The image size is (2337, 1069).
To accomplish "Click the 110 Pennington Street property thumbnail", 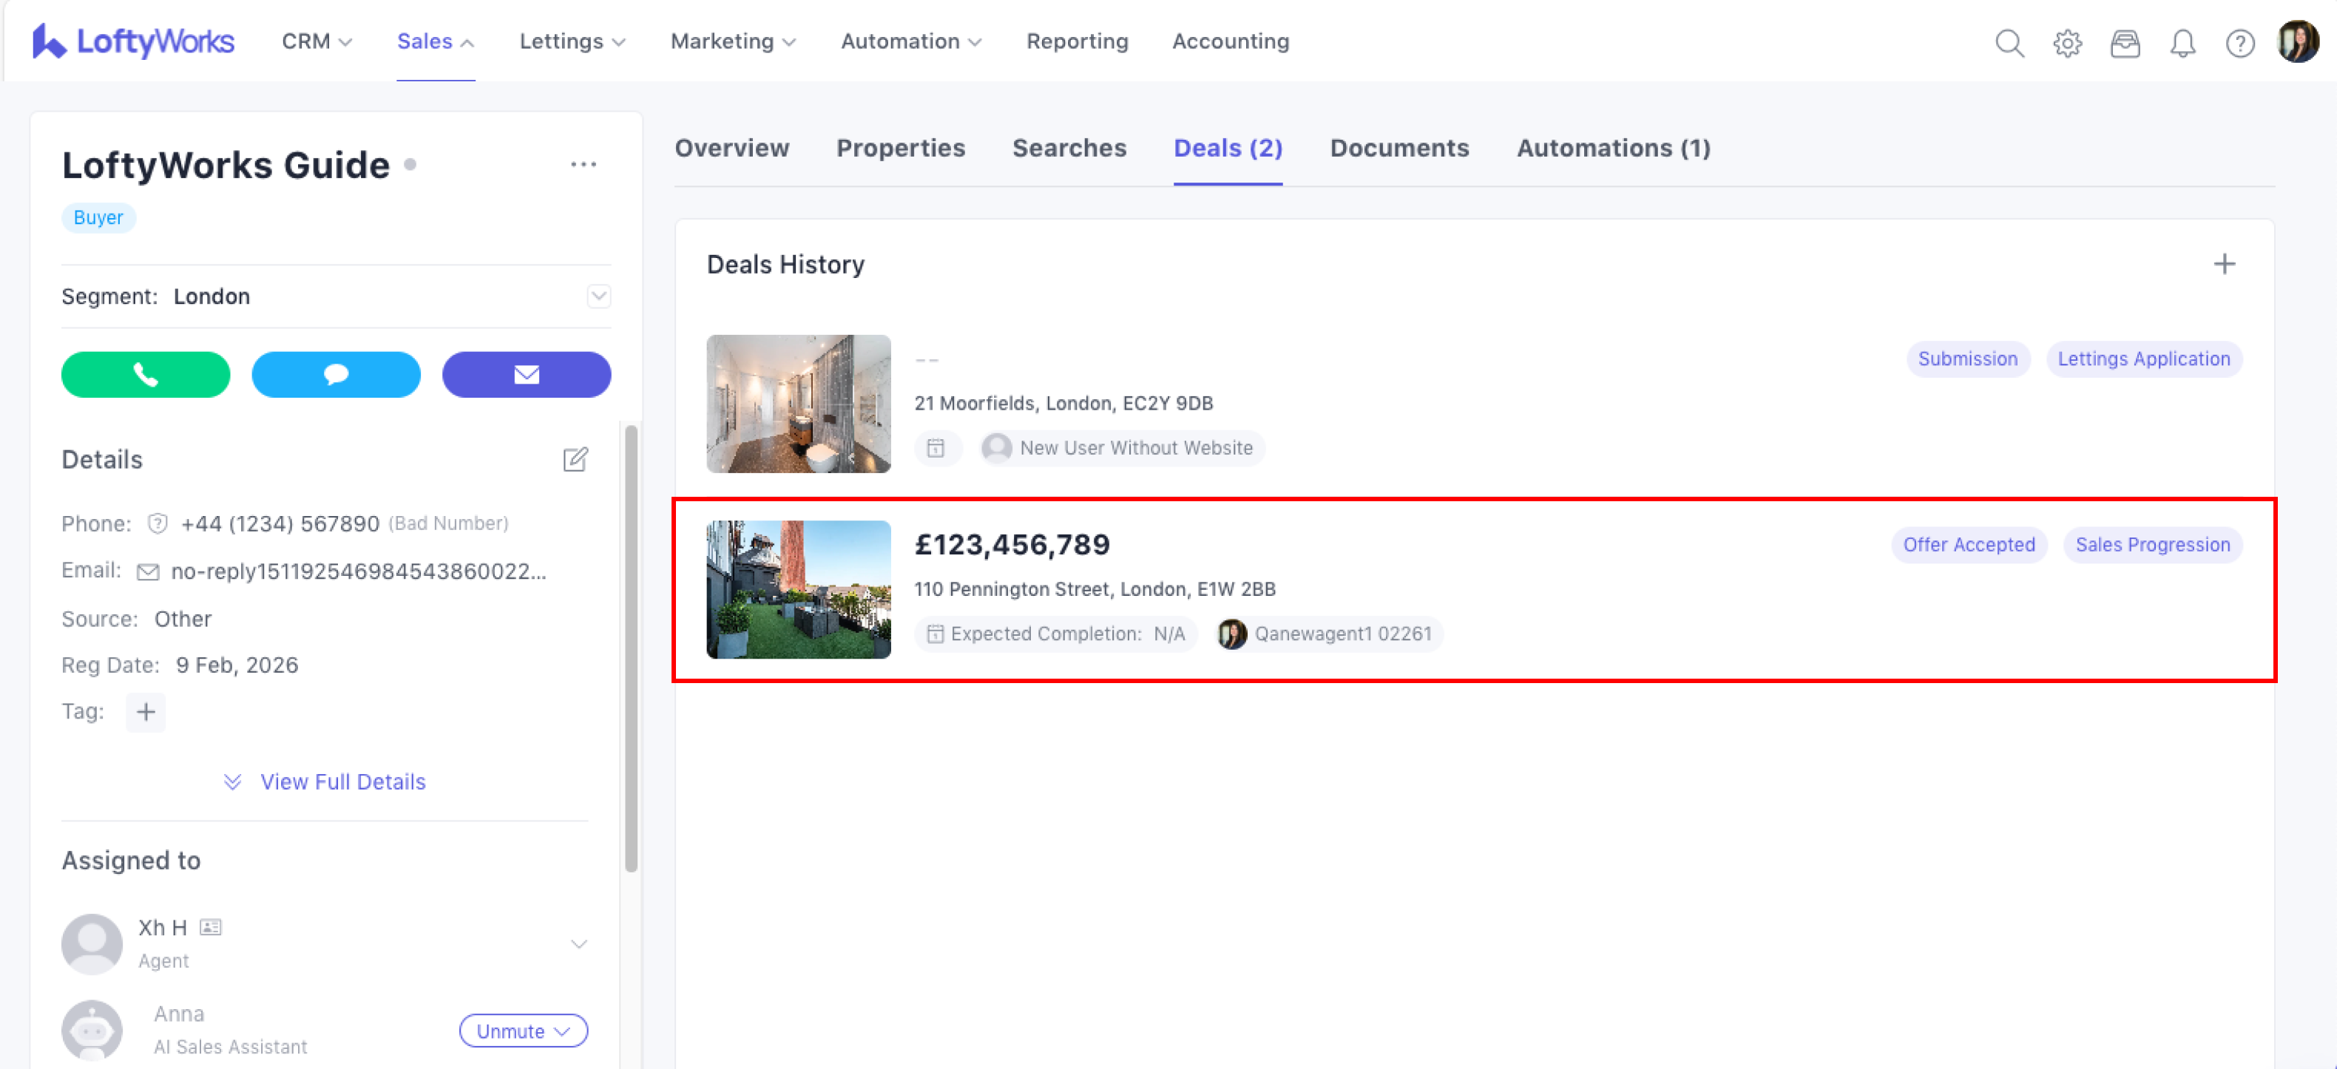I will [799, 589].
